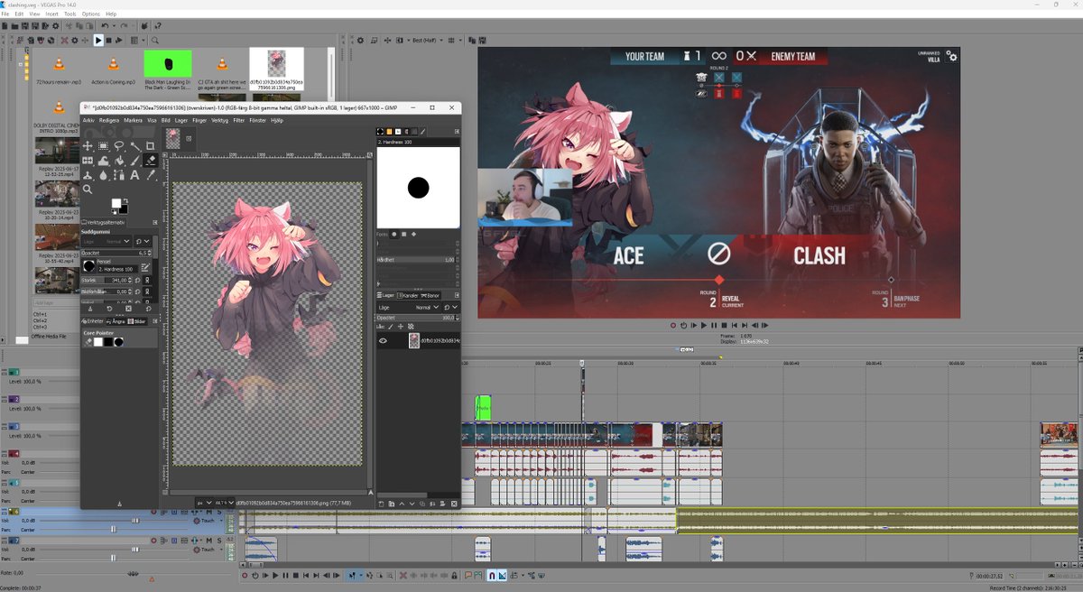Select the GIMP Color Picker tool

click(151, 175)
